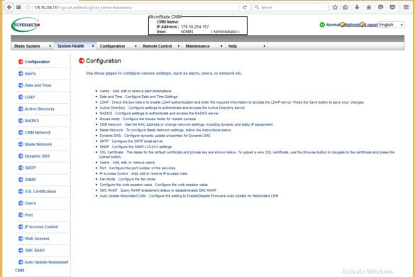Click the red Configuration sidebar icon
The width and height of the screenshot is (415, 277).
tap(21, 62)
